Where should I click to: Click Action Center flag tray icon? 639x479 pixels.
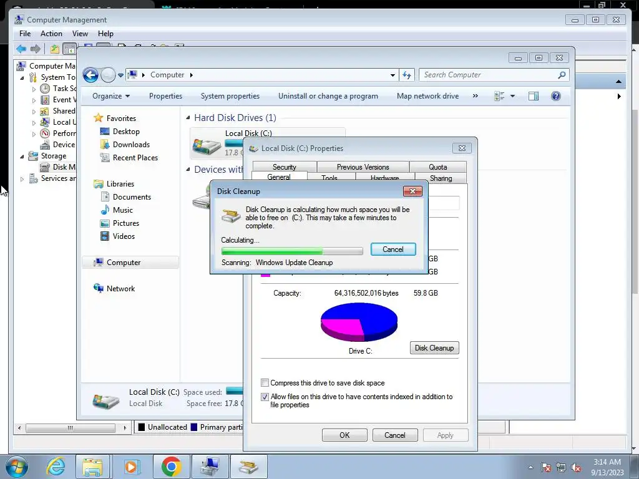point(546,467)
